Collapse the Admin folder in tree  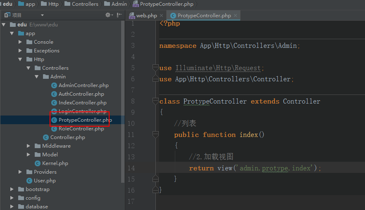(x=37, y=77)
